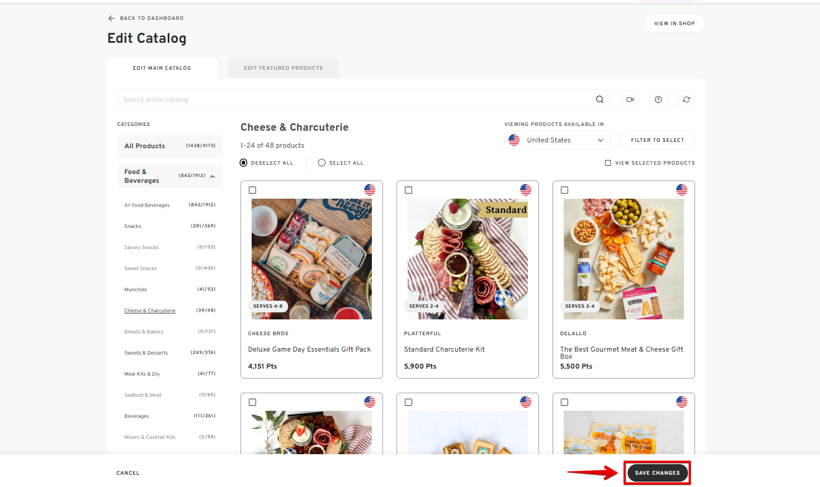Open the Filter to Select options

(x=657, y=140)
